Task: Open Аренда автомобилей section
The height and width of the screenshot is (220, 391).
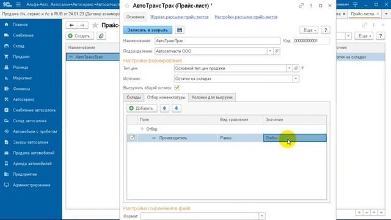Action: [32, 164]
